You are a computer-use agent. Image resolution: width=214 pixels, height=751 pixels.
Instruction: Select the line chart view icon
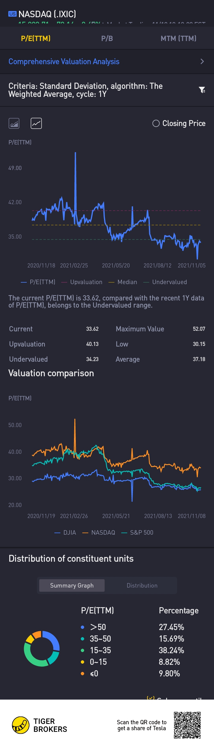(x=36, y=123)
